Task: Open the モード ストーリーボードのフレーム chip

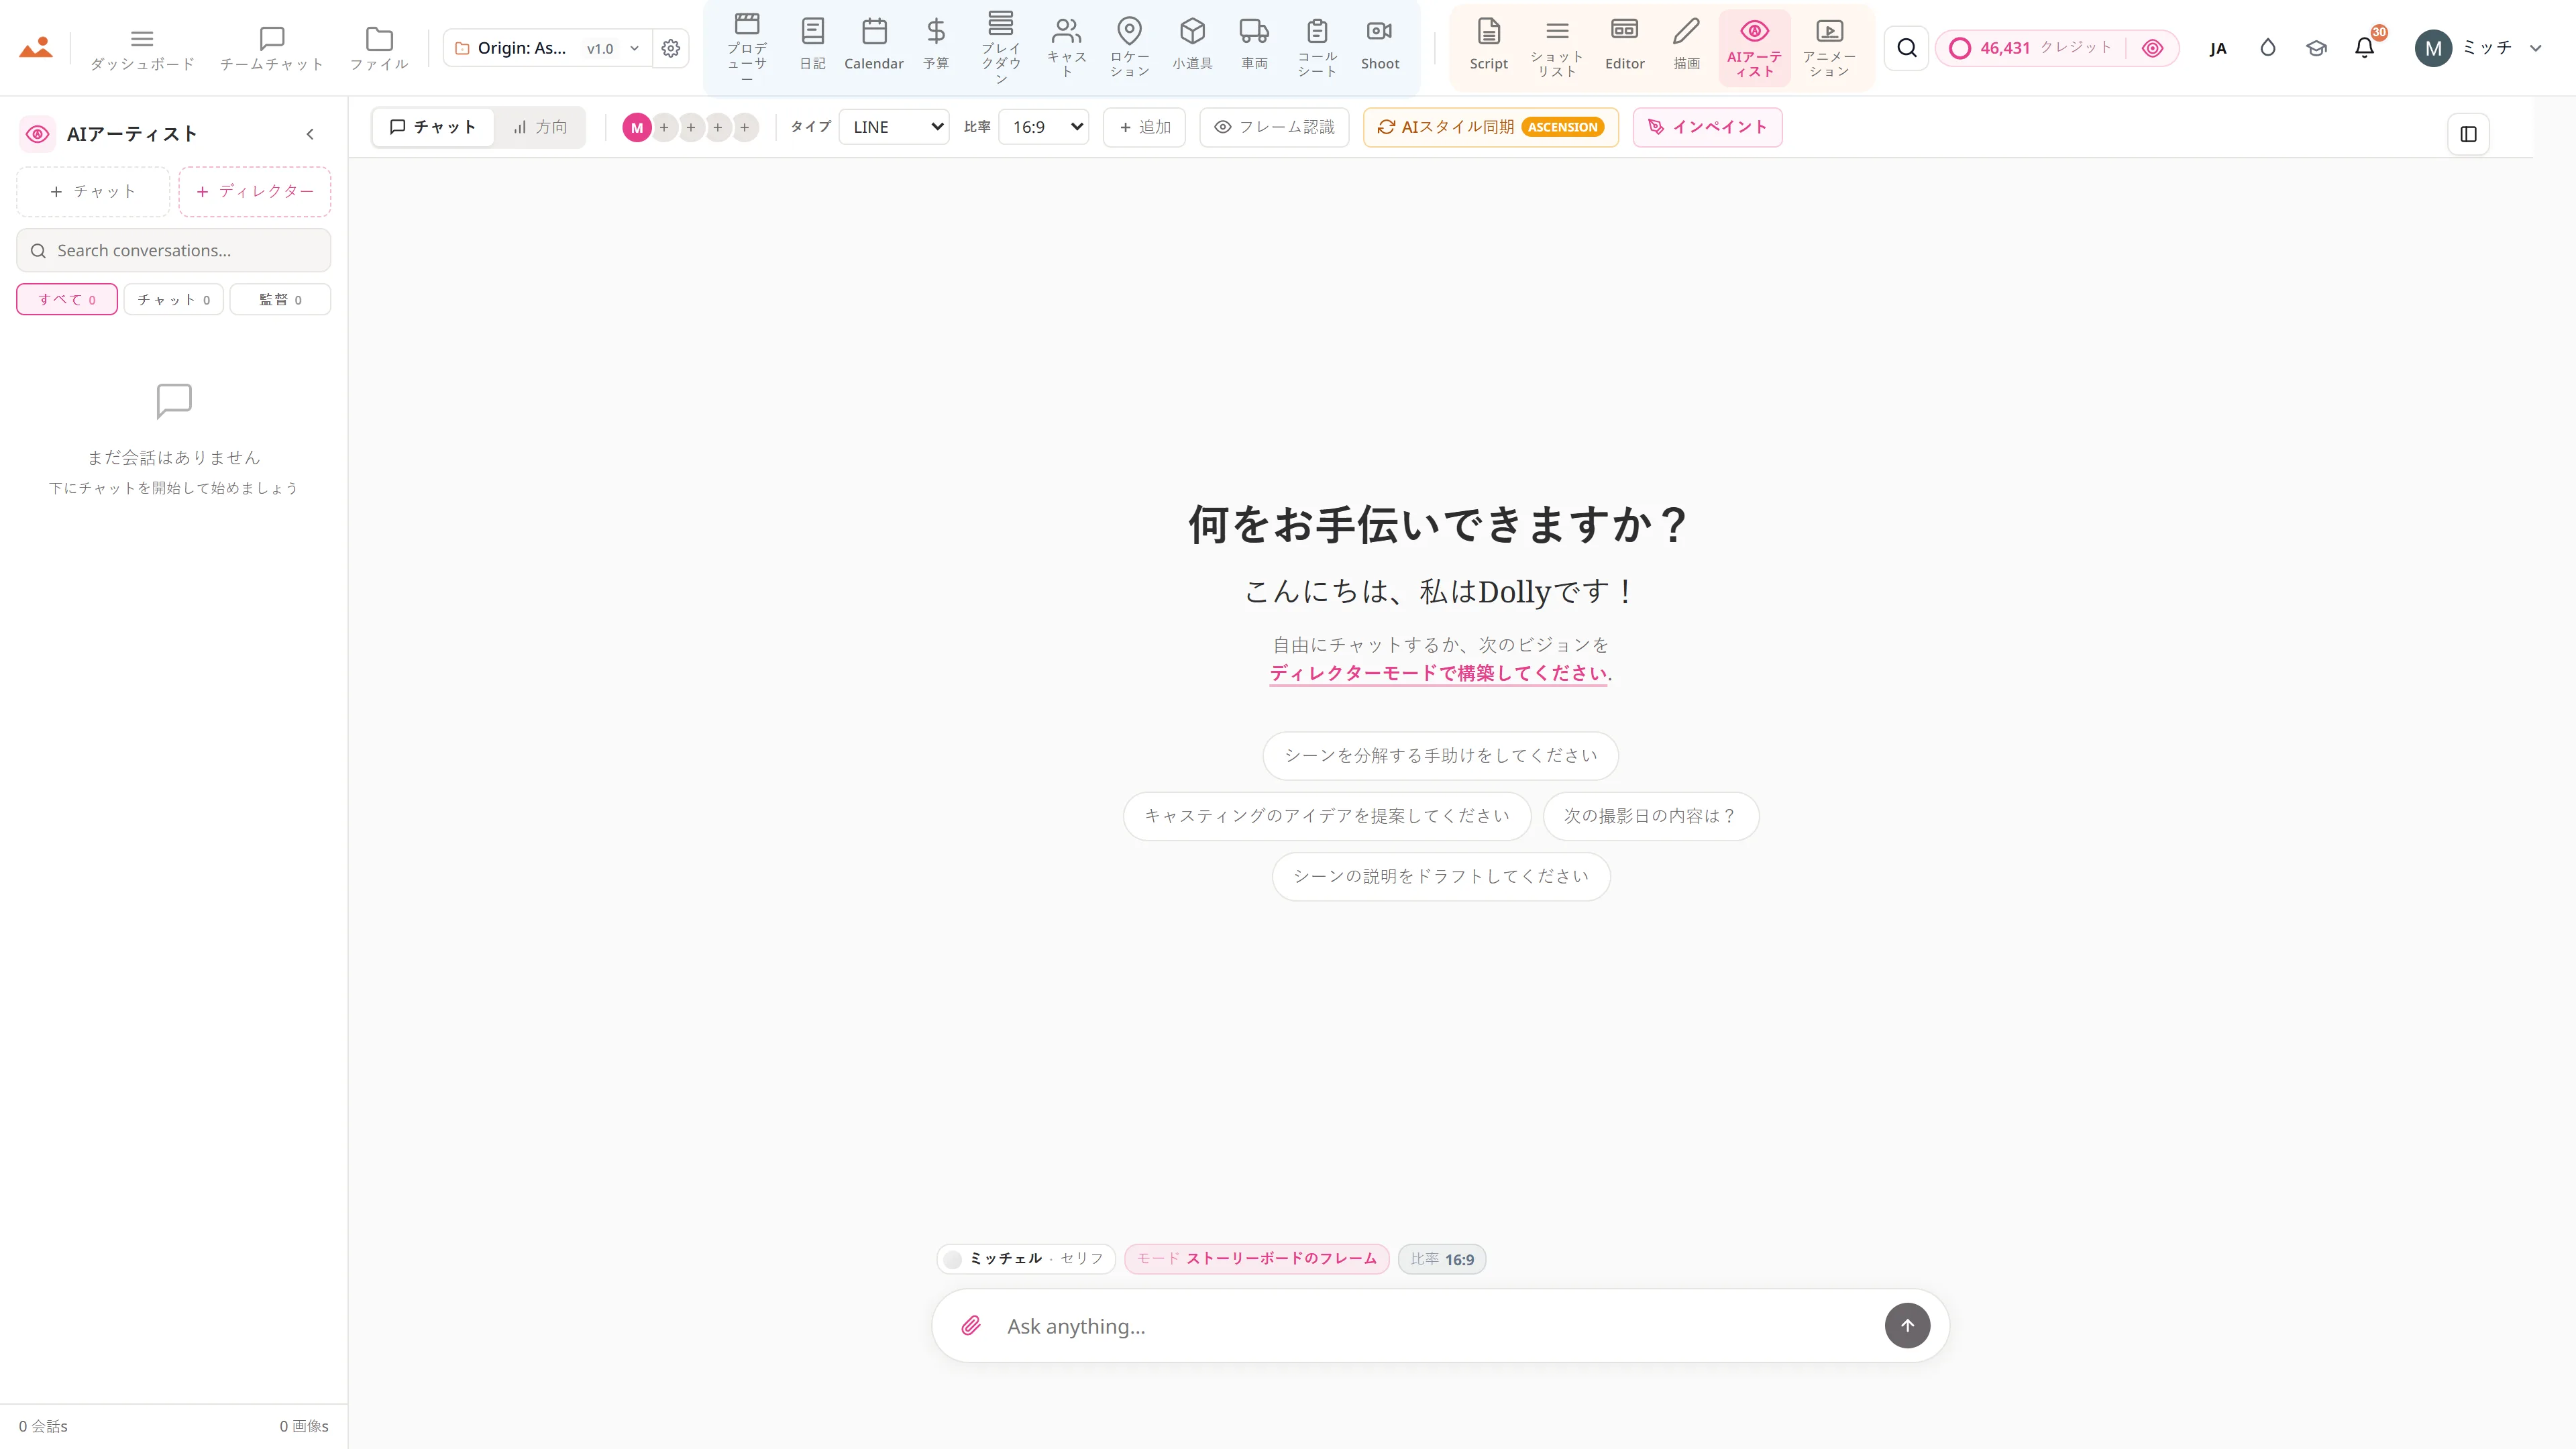Action: pyautogui.click(x=1256, y=1258)
